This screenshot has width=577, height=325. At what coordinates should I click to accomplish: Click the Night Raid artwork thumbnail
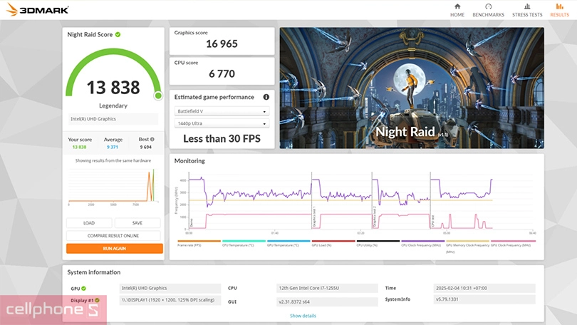(x=411, y=88)
